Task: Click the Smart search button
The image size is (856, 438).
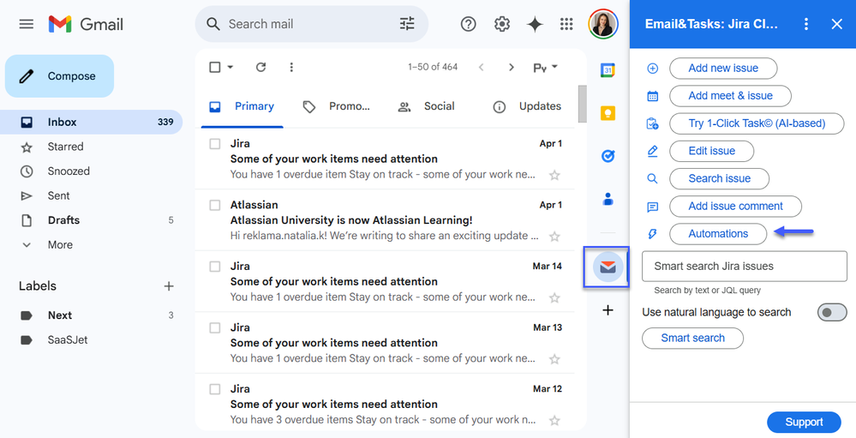Action: (x=693, y=338)
